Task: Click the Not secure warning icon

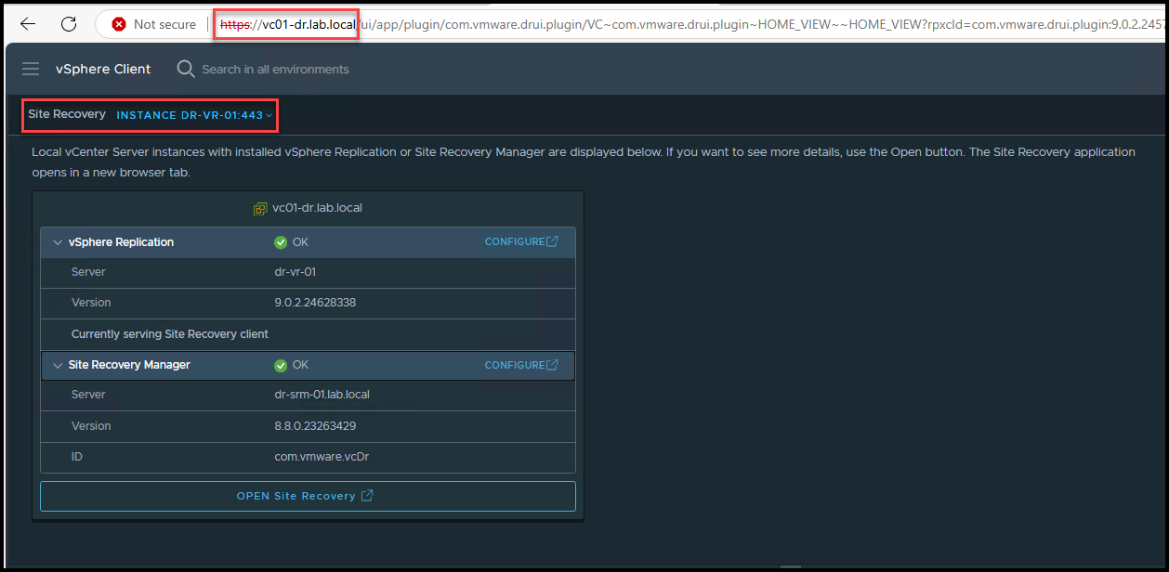Action: (x=119, y=24)
